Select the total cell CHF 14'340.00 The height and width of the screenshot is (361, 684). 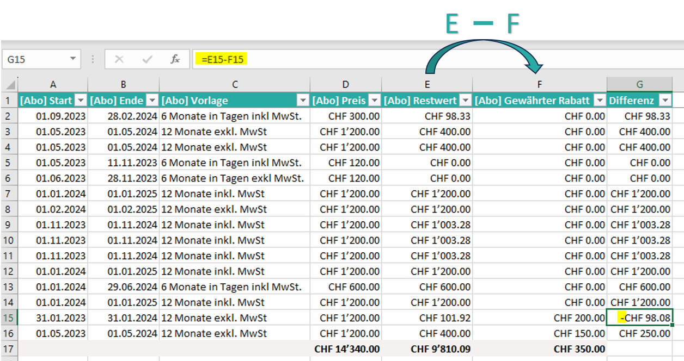[x=346, y=349]
